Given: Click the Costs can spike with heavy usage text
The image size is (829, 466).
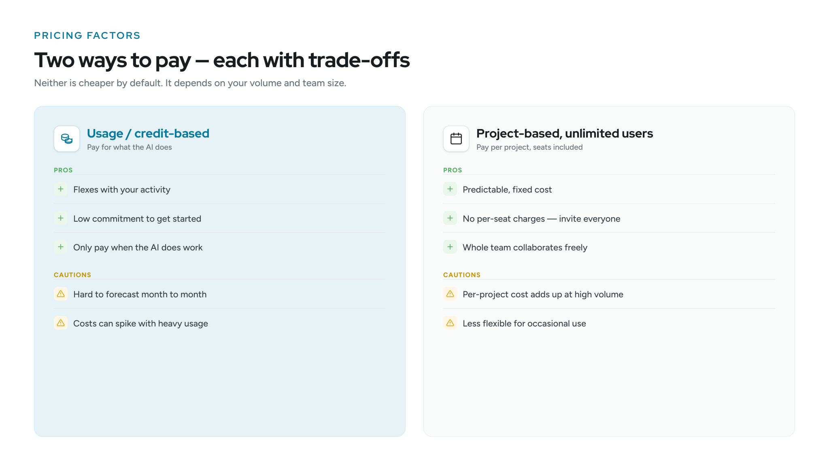Looking at the screenshot, I should 140,324.
